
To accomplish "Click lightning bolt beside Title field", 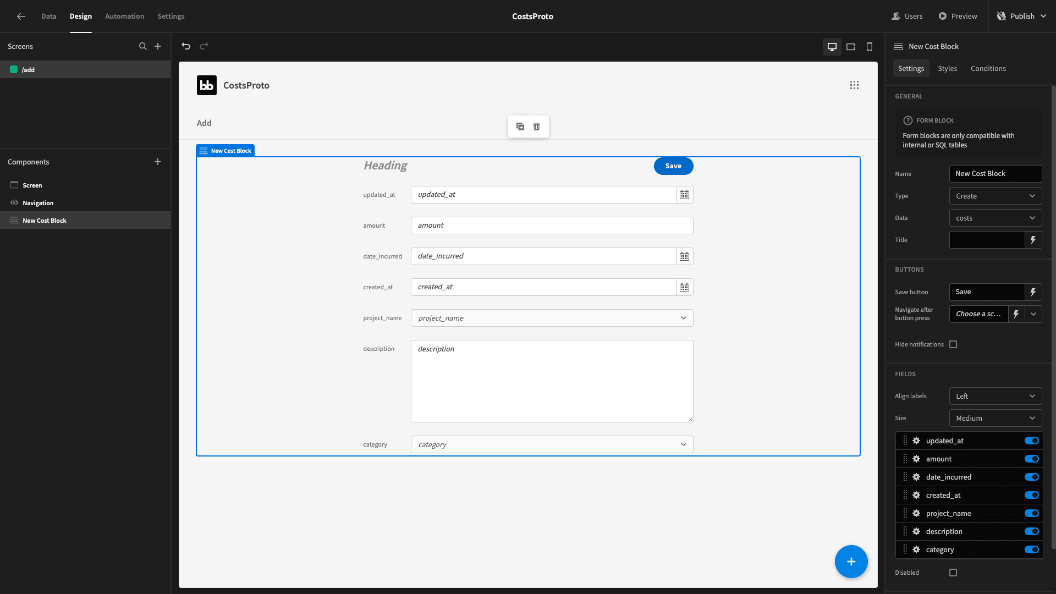I will pyautogui.click(x=1033, y=240).
